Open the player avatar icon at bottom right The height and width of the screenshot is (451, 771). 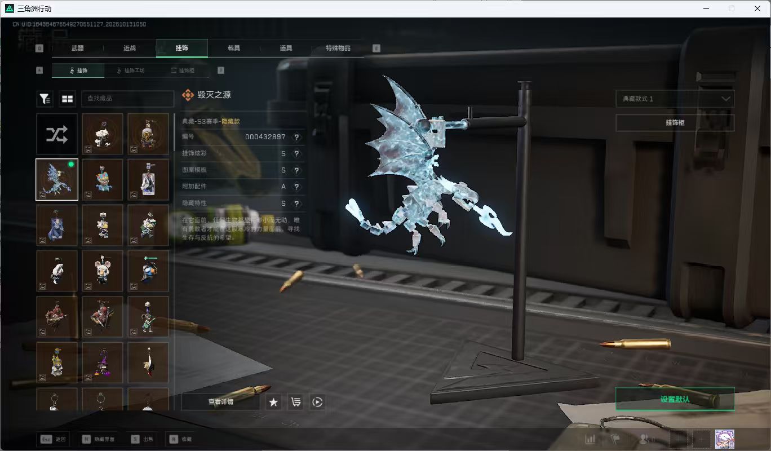click(724, 439)
